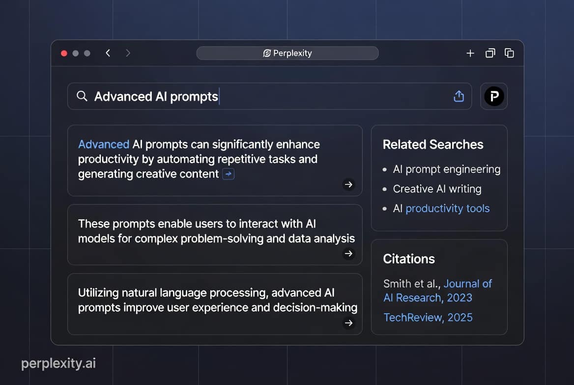Click the arrow on the problem-solving answer card
This screenshot has height=385, width=574.
[x=348, y=254]
